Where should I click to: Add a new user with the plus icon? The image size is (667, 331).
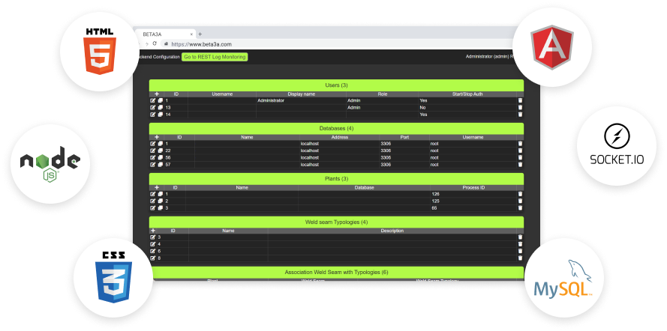(157, 94)
